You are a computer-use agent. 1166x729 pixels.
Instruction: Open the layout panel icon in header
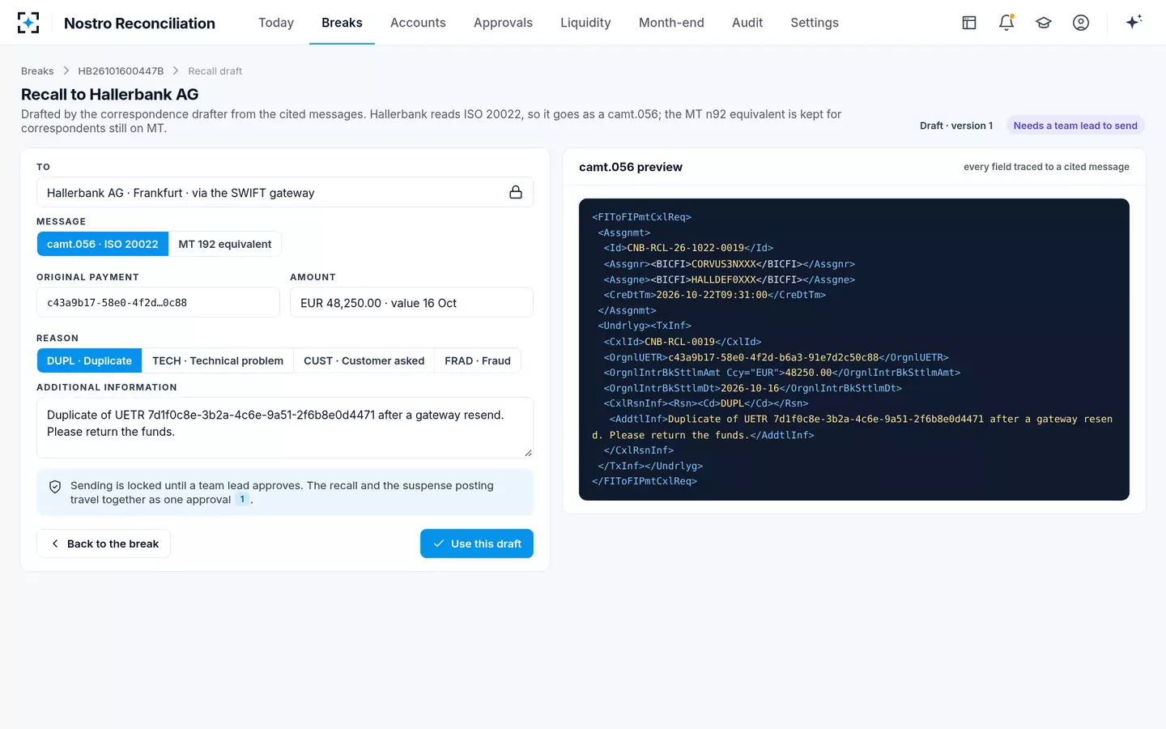click(x=969, y=23)
